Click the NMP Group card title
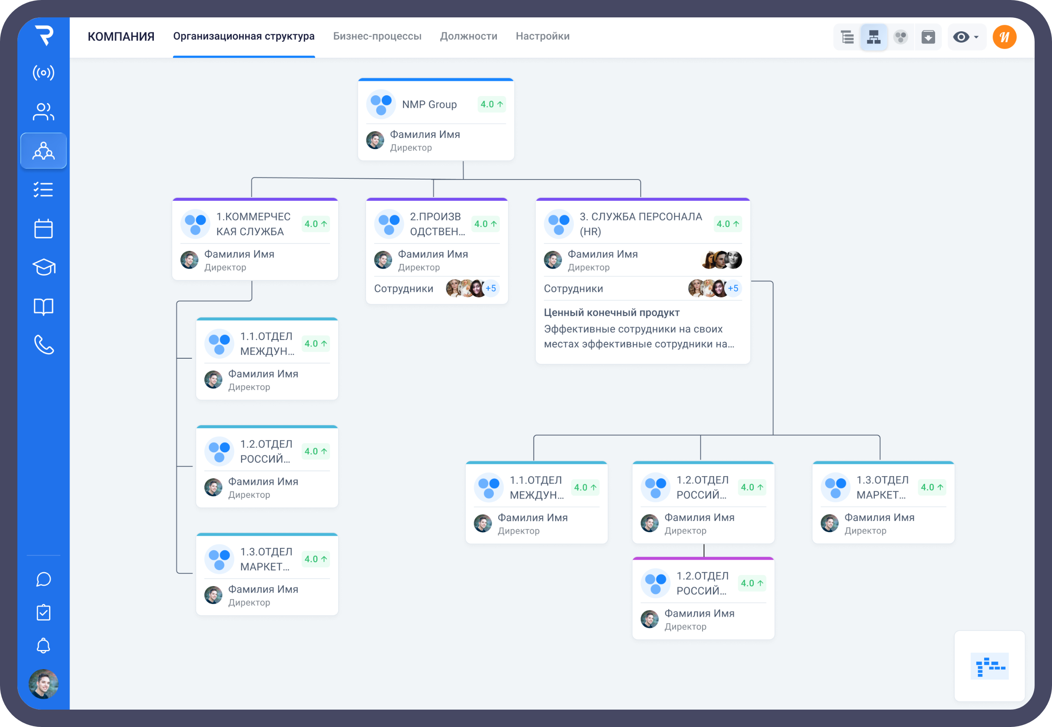The height and width of the screenshot is (727, 1052). [x=429, y=104]
